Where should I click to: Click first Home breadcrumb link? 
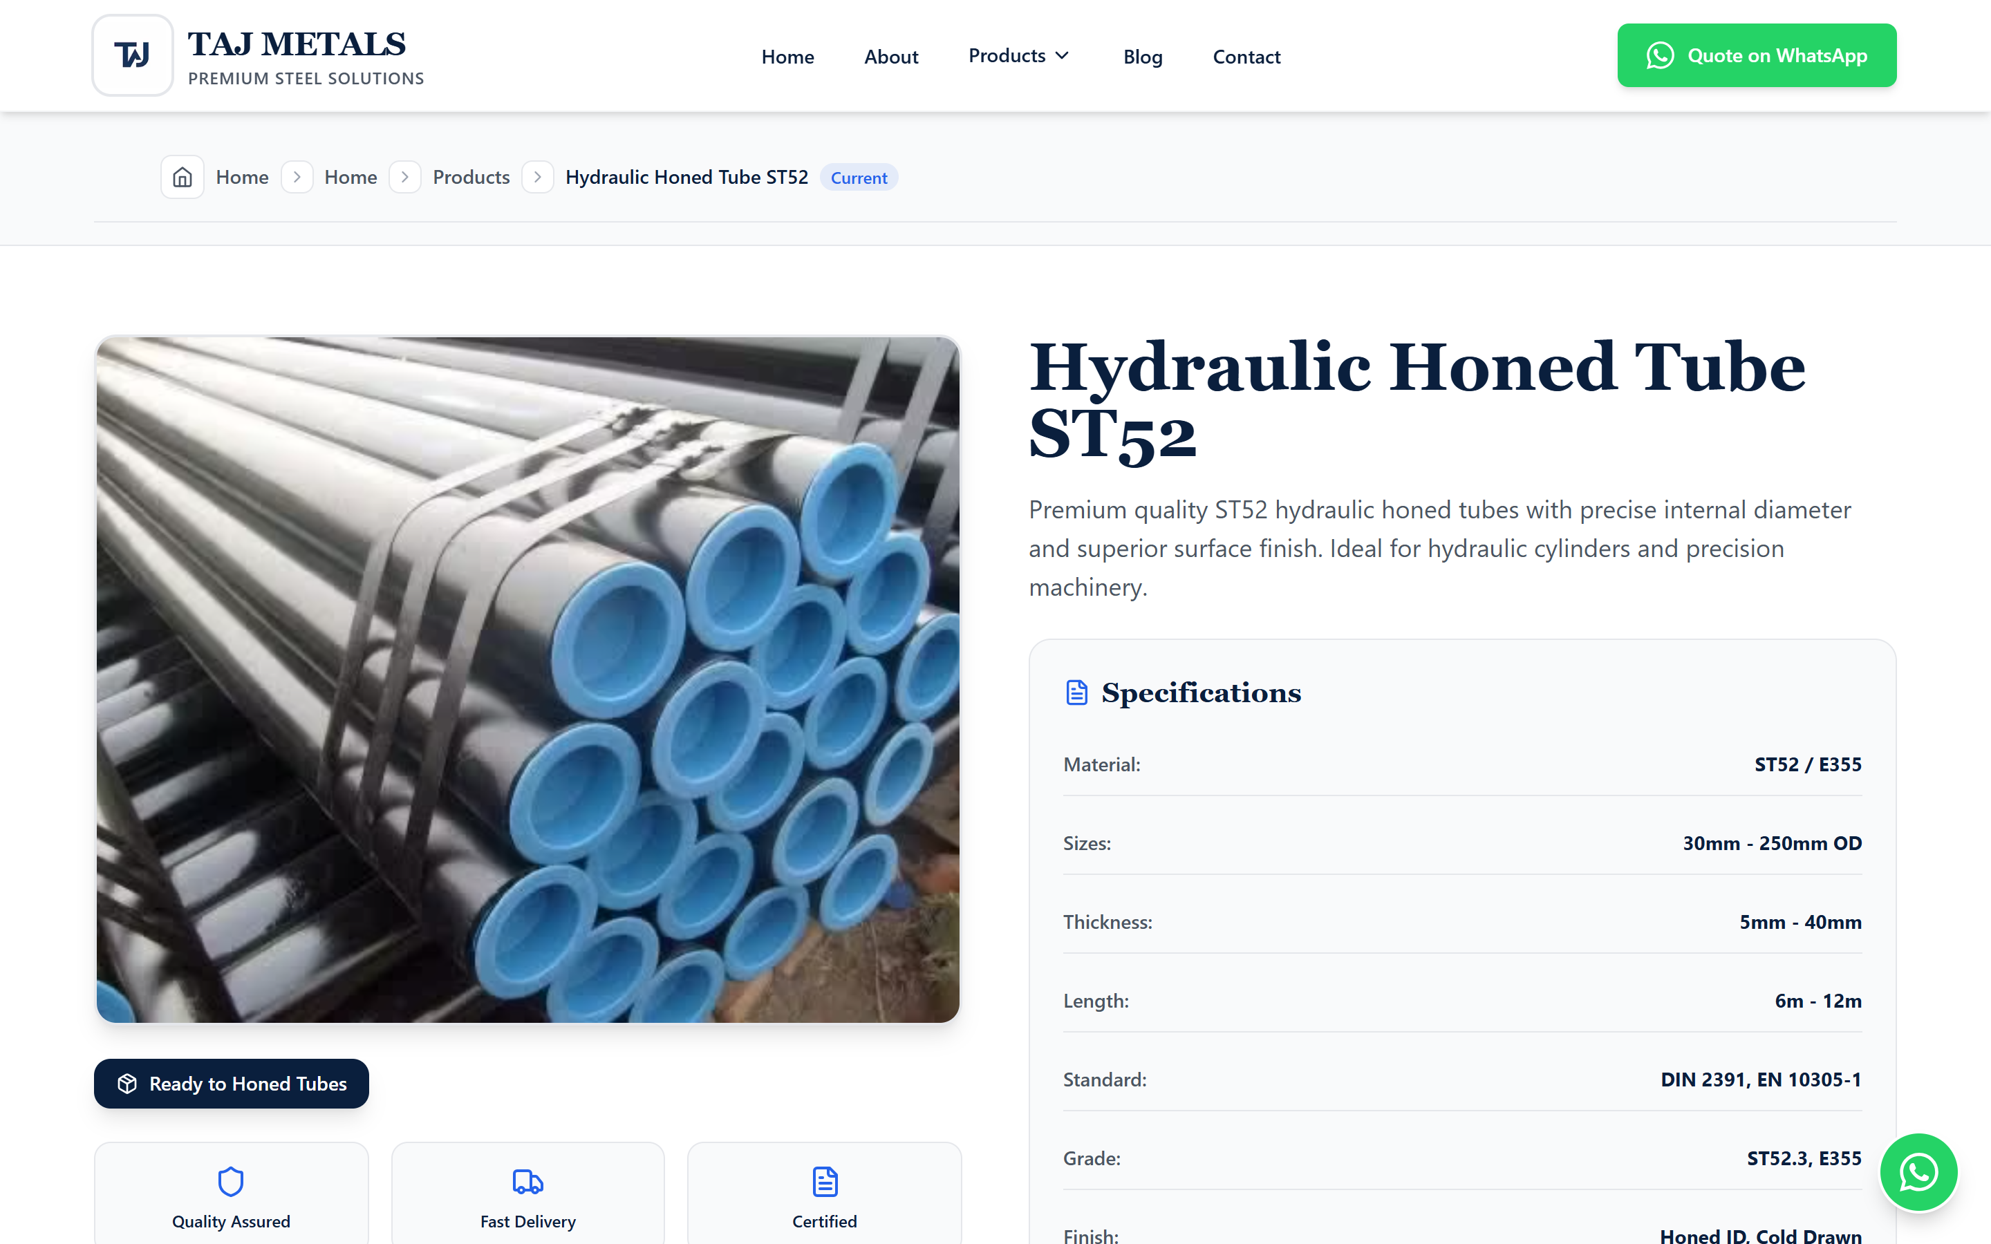(242, 178)
